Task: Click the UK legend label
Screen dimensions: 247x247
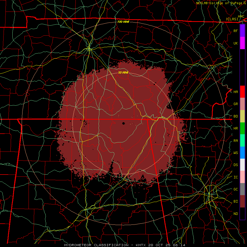Action: pyautogui.click(x=236, y=43)
